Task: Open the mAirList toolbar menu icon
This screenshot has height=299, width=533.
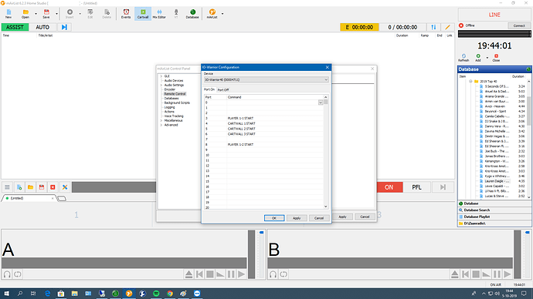Action: tap(212, 14)
